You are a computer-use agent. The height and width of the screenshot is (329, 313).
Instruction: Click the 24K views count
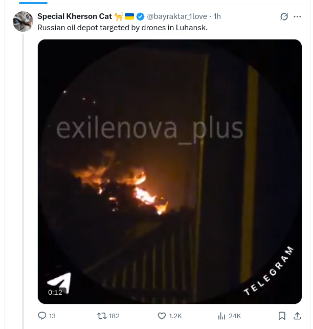pyautogui.click(x=235, y=316)
